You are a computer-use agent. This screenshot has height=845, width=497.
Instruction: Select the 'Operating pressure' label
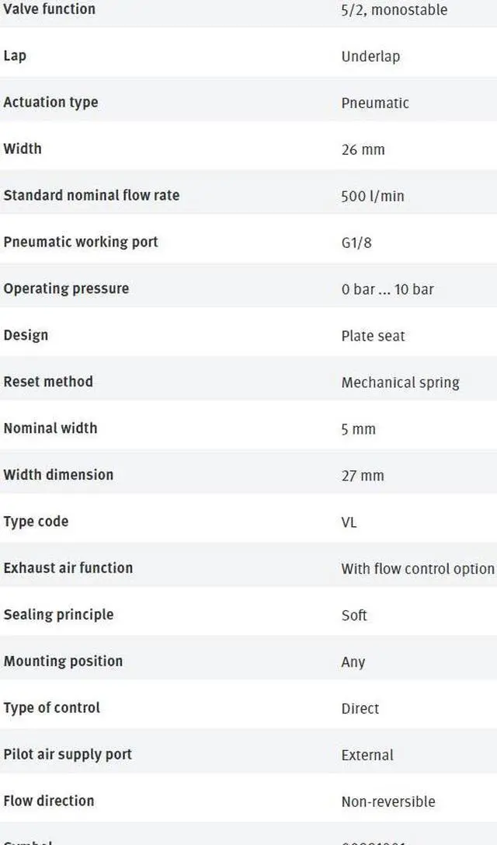tap(66, 288)
